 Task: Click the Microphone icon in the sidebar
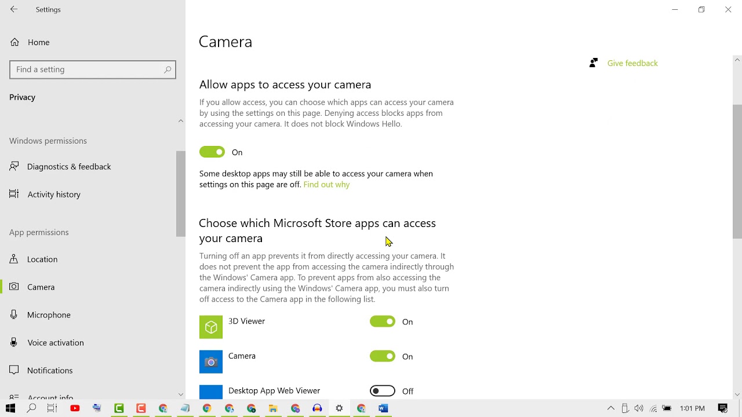14,315
